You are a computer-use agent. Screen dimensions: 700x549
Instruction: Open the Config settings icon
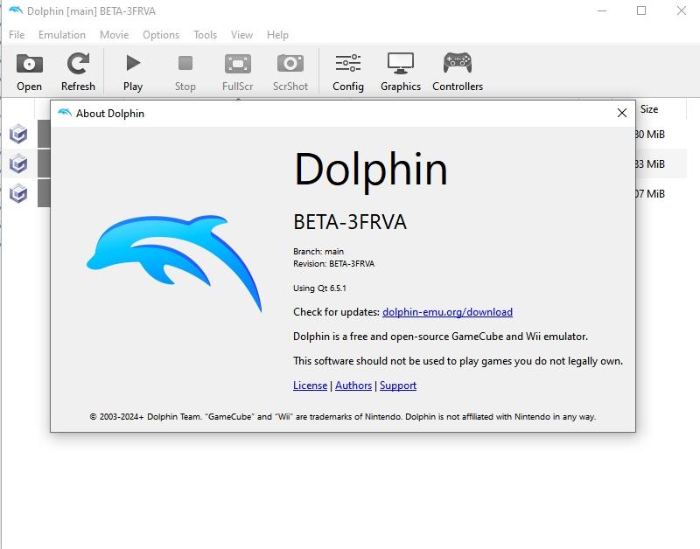[x=348, y=63]
